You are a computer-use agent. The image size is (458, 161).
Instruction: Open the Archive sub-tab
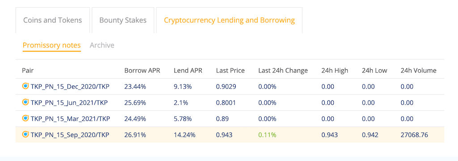pos(102,45)
